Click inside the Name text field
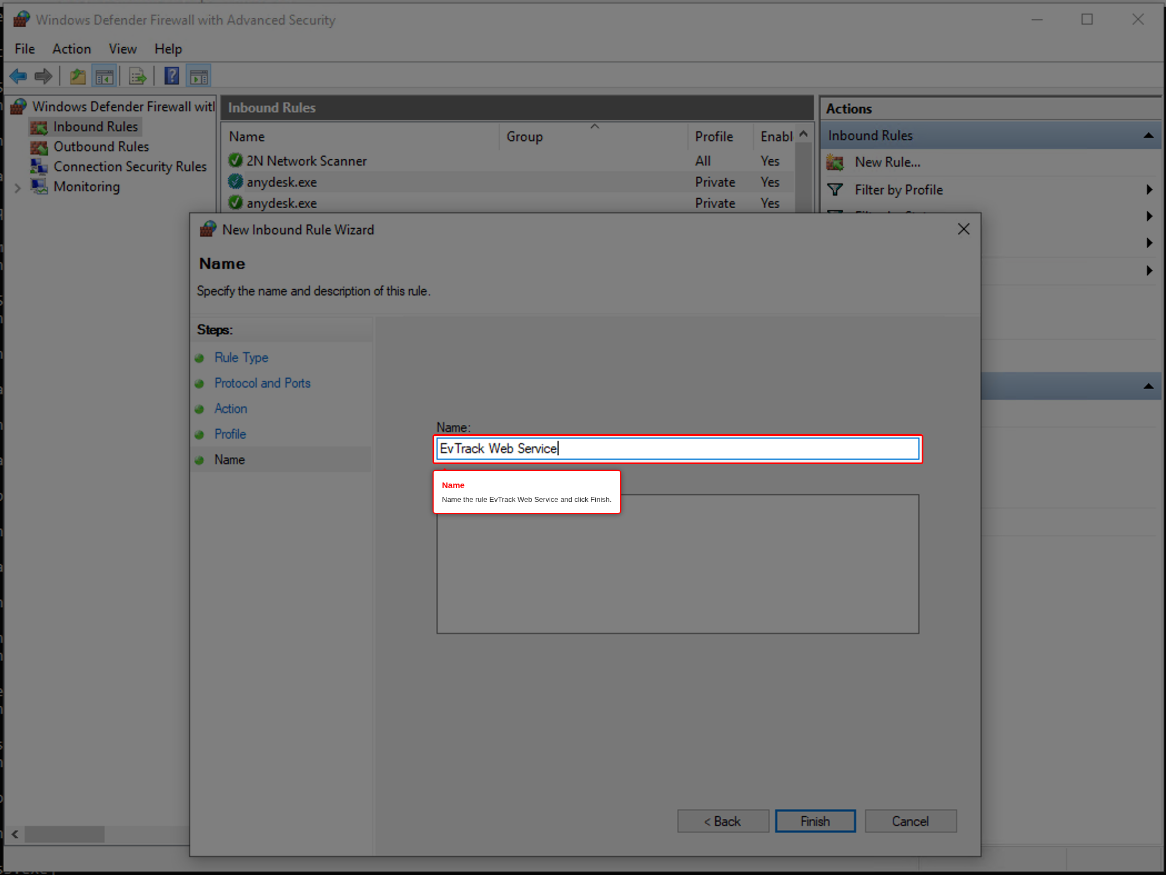Image resolution: width=1166 pixels, height=875 pixels. 677,449
